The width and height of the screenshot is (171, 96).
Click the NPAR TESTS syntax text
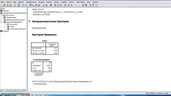(x=38, y=10)
